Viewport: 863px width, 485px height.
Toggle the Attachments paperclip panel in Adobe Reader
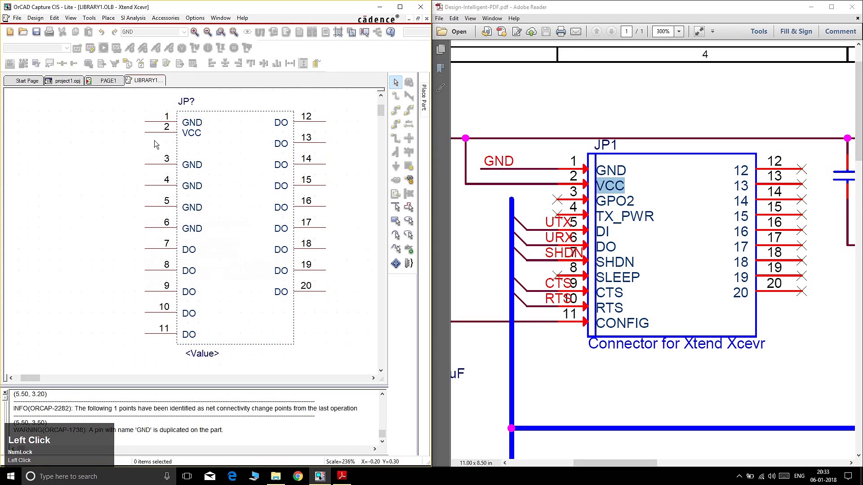440,88
